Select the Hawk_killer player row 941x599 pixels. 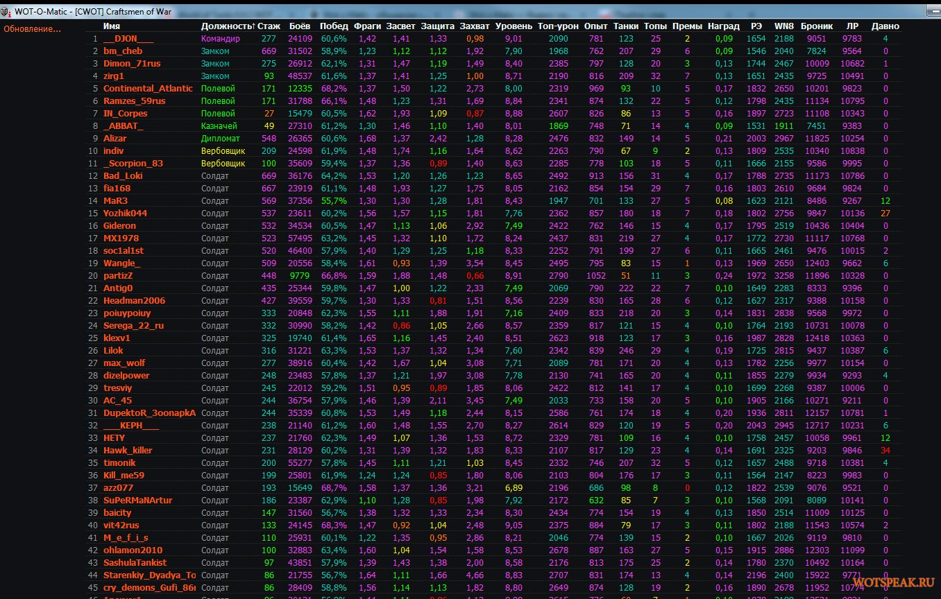(128, 451)
